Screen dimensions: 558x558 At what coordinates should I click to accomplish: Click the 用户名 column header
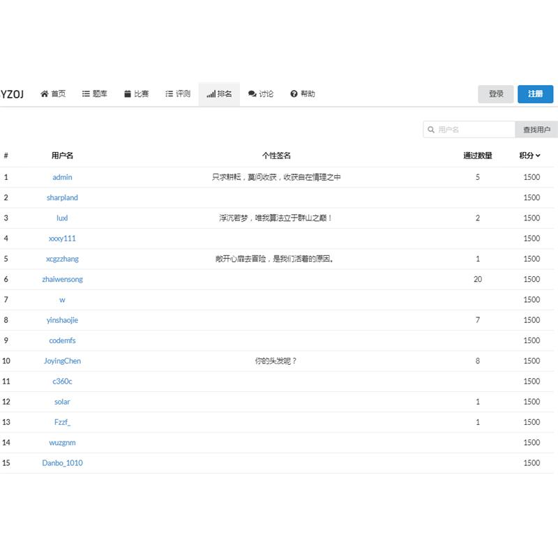(62, 156)
